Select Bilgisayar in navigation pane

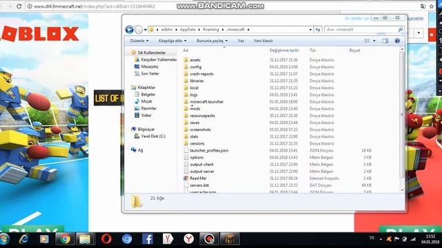143,130
